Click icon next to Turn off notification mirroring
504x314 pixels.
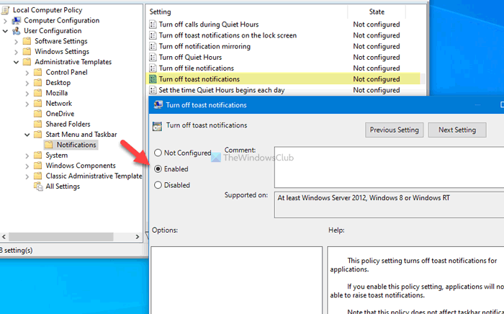coord(153,46)
